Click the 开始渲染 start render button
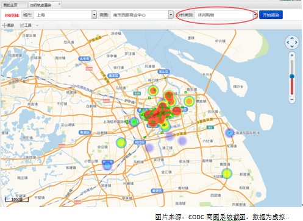This screenshot has height=221, width=303. 271,15
